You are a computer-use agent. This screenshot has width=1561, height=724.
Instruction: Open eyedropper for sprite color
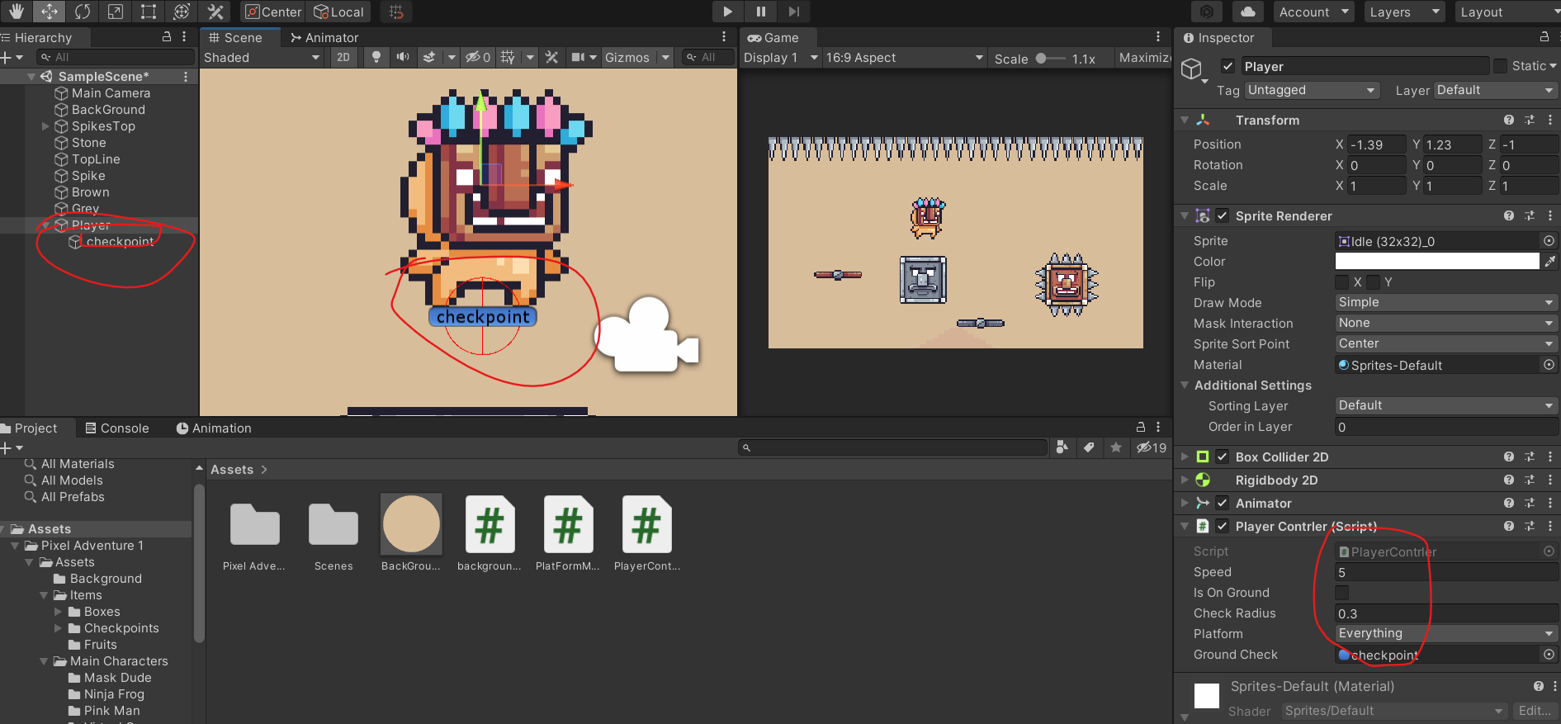pyautogui.click(x=1550, y=262)
